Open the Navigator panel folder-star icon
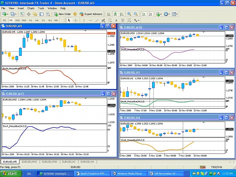 35,14
